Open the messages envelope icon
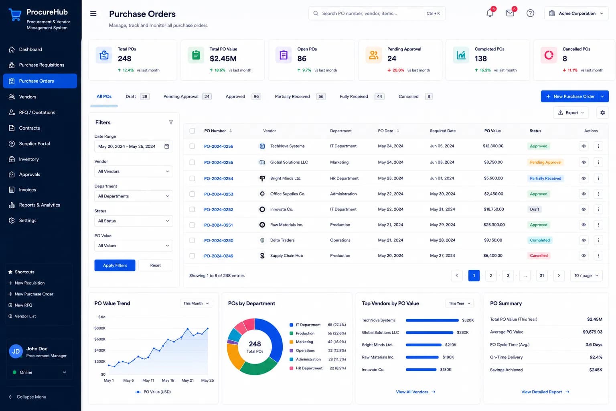Viewport: 616px width, 411px height. (510, 13)
